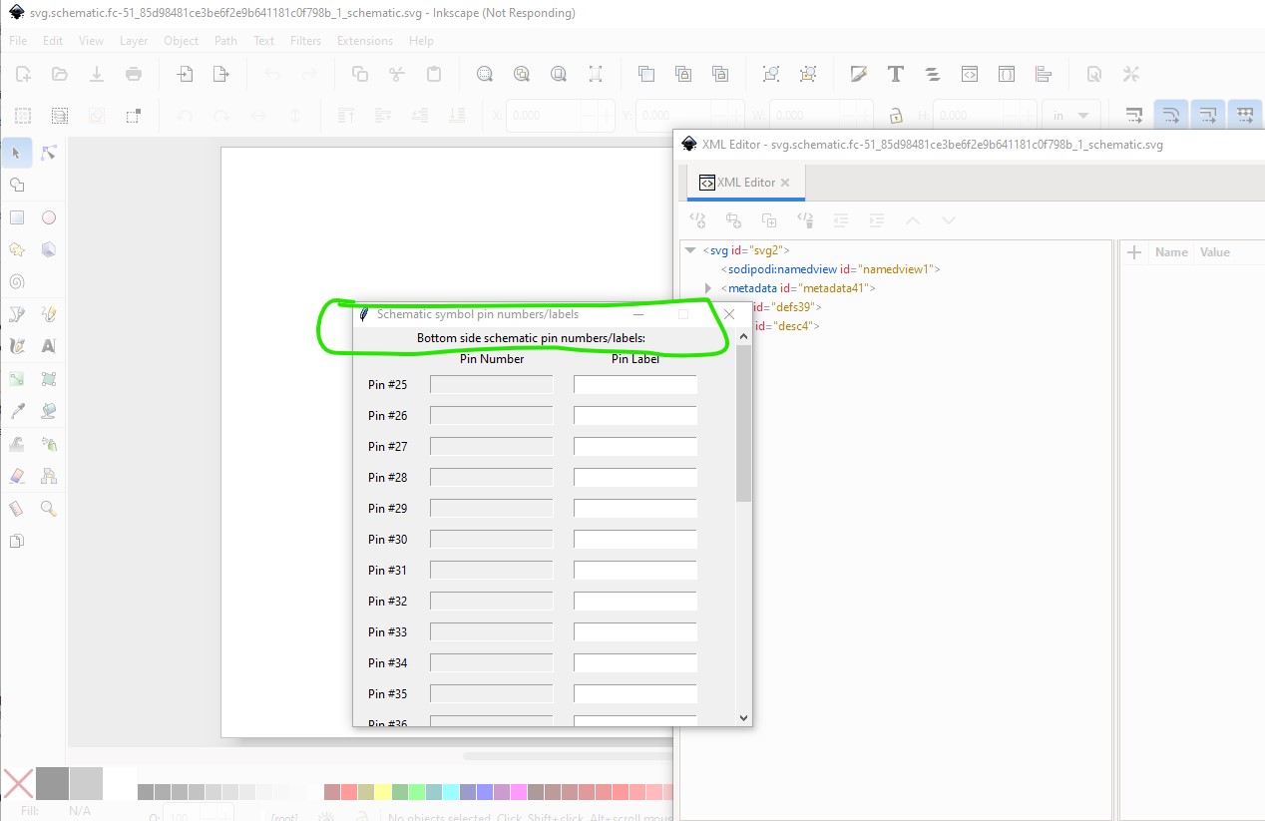This screenshot has width=1265, height=821.
Task: Close the XML Editor tab
Action: tap(785, 183)
